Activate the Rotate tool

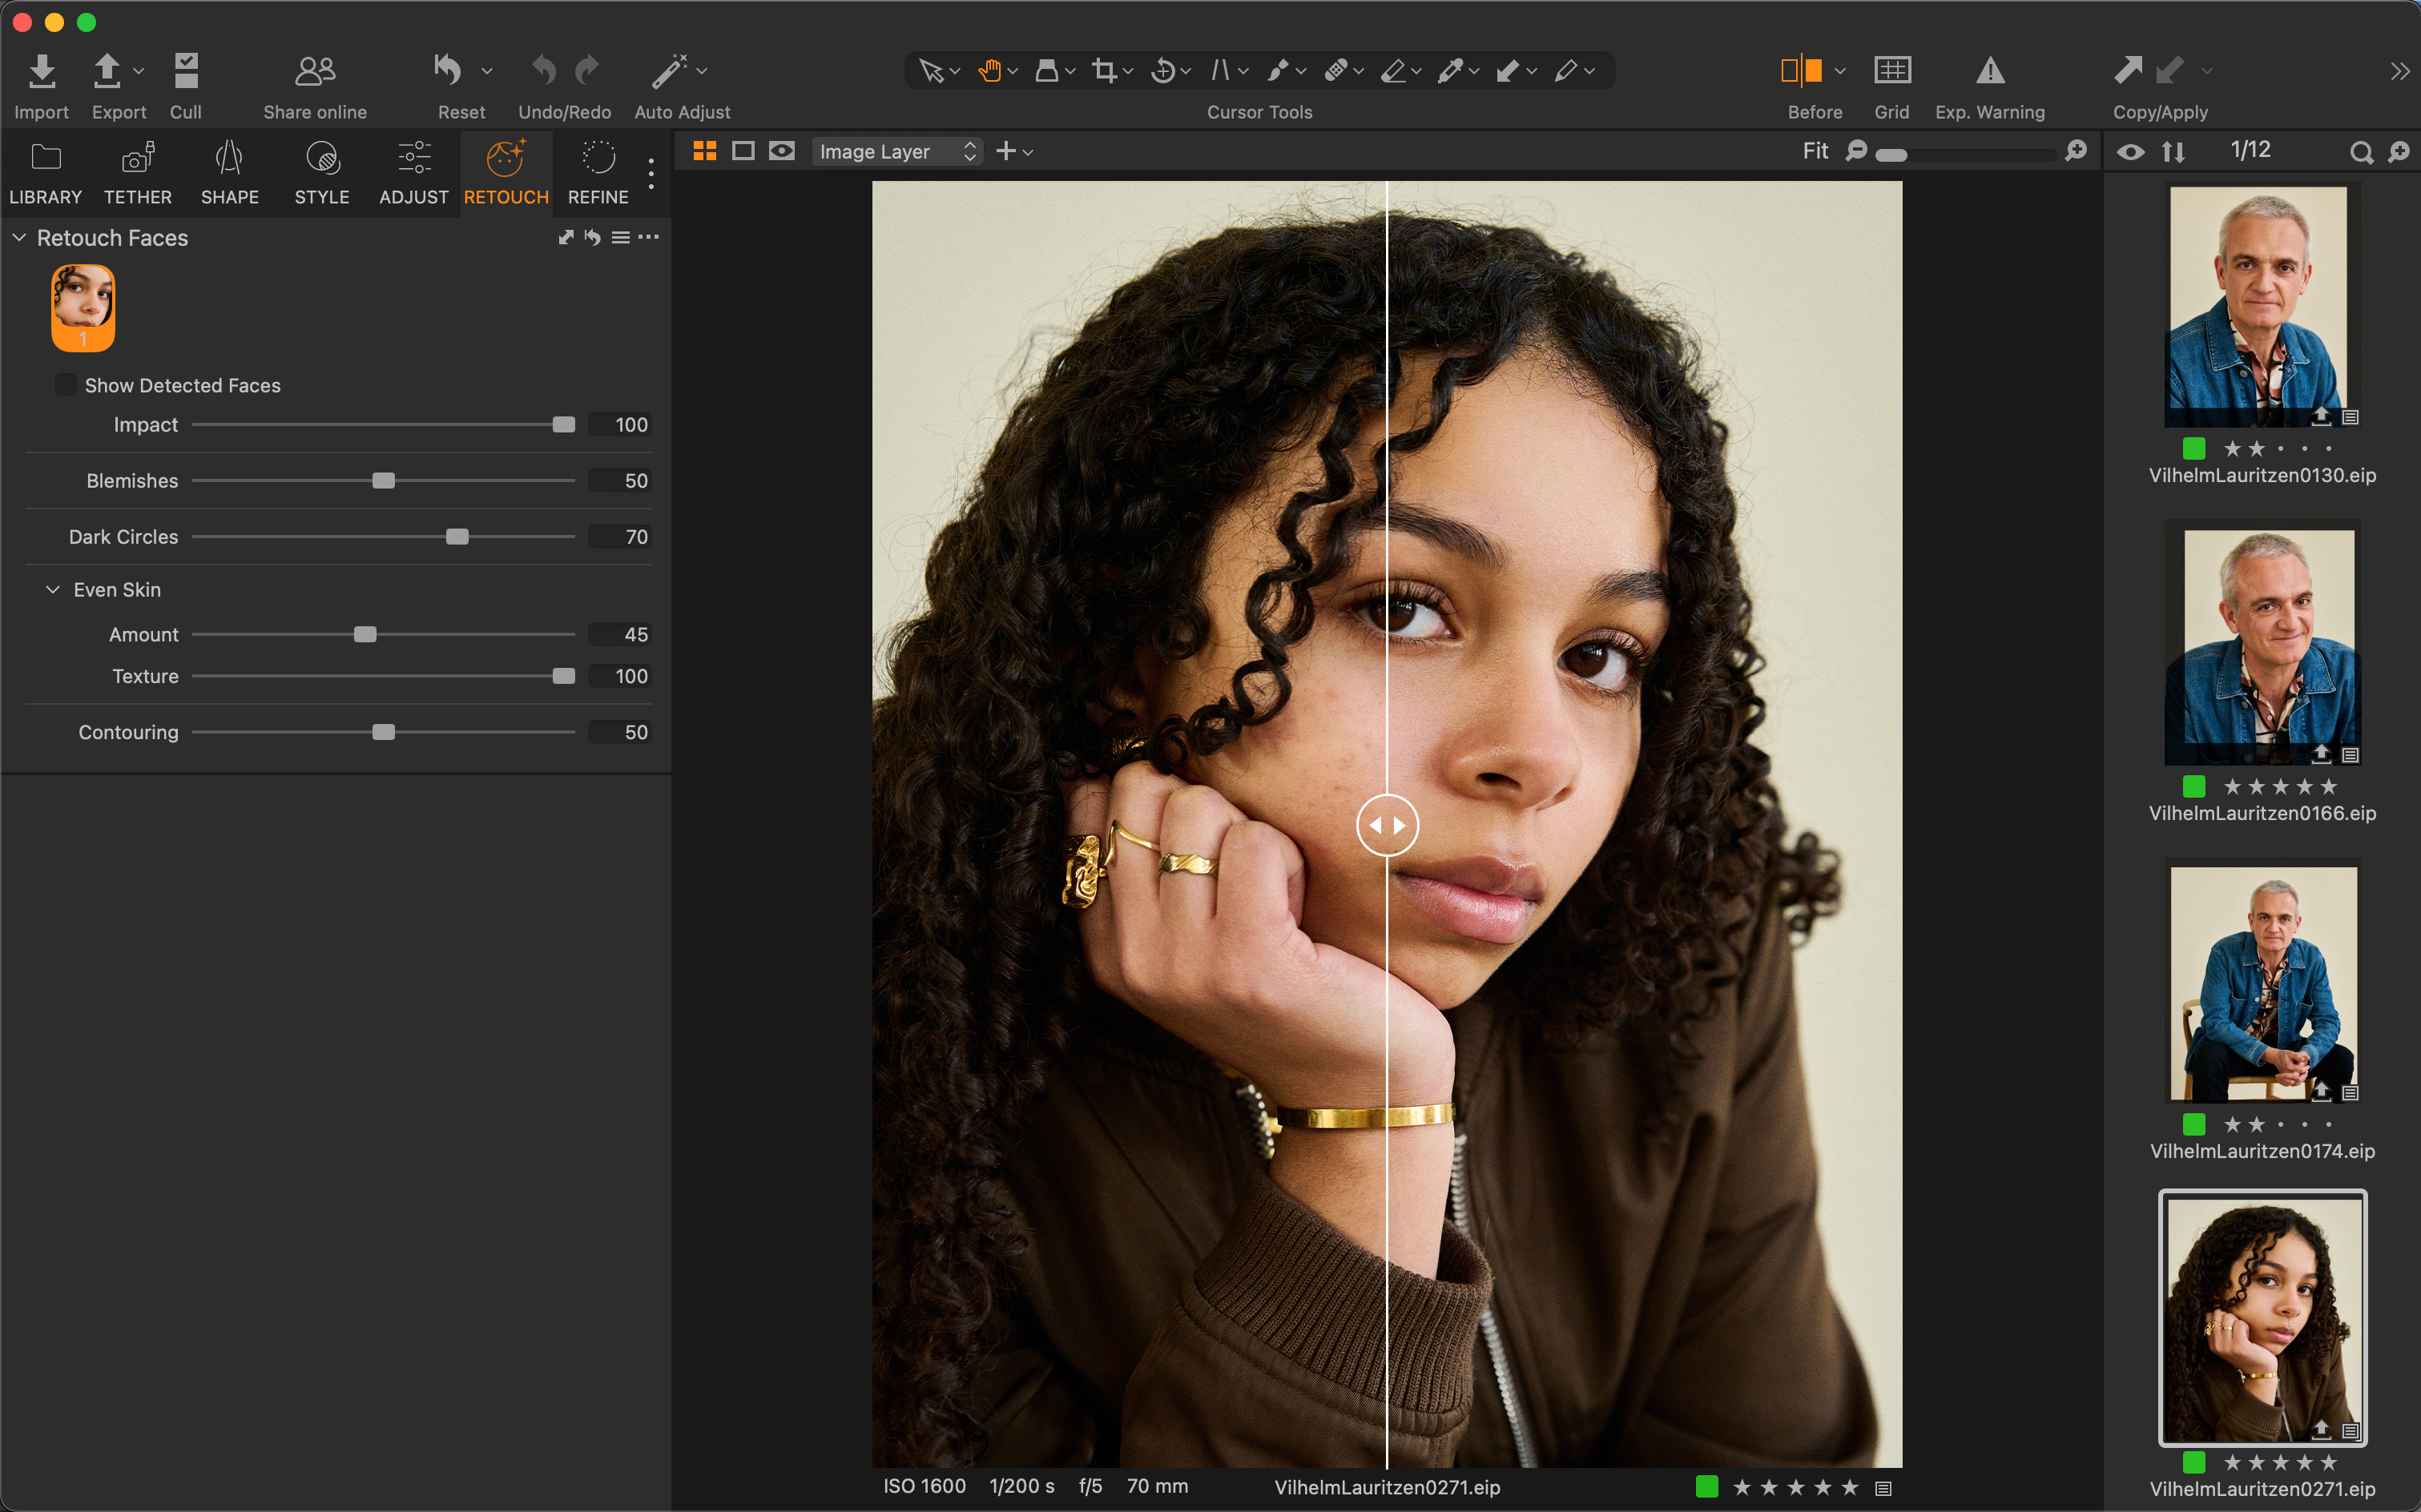tap(1162, 70)
